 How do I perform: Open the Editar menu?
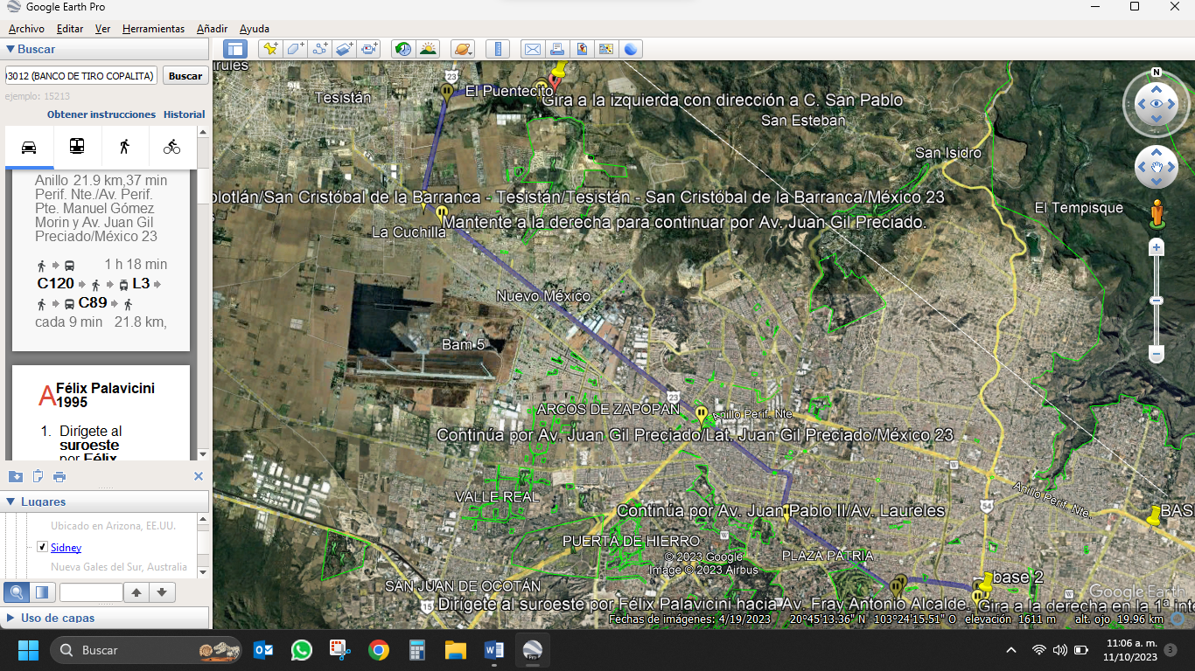pos(70,29)
